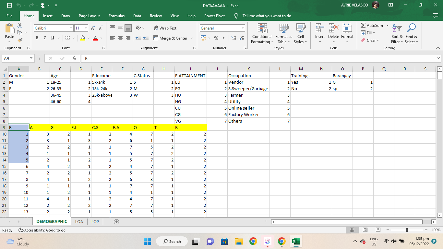Screen dimensions: 443x249
Task: Toggle Italic formatting
Action: 45,38
